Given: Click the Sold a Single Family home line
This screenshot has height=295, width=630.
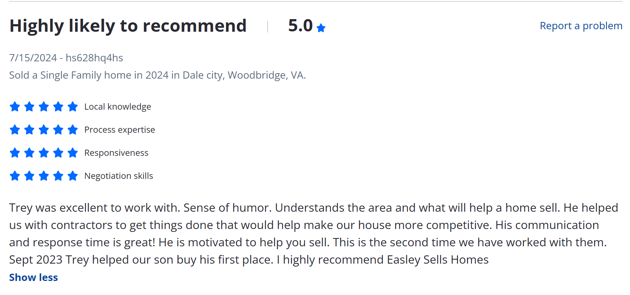Looking at the screenshot, I should [x=158, y=75].
